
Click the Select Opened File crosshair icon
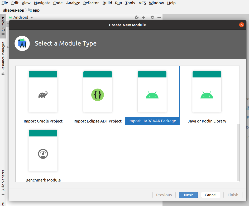[137, 17]
